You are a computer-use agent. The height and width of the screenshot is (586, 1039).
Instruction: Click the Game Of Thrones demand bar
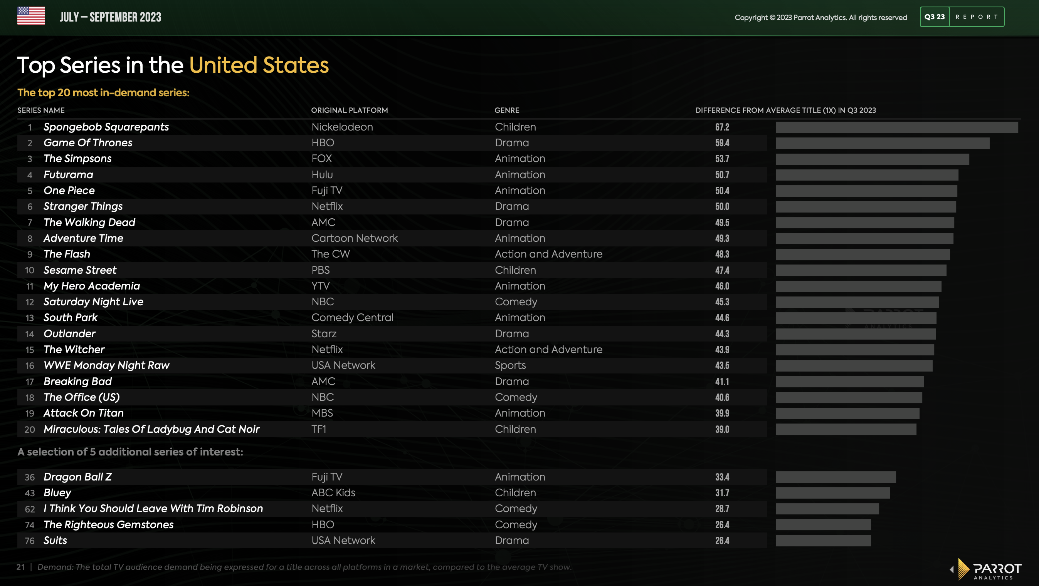tap(883, 143)
